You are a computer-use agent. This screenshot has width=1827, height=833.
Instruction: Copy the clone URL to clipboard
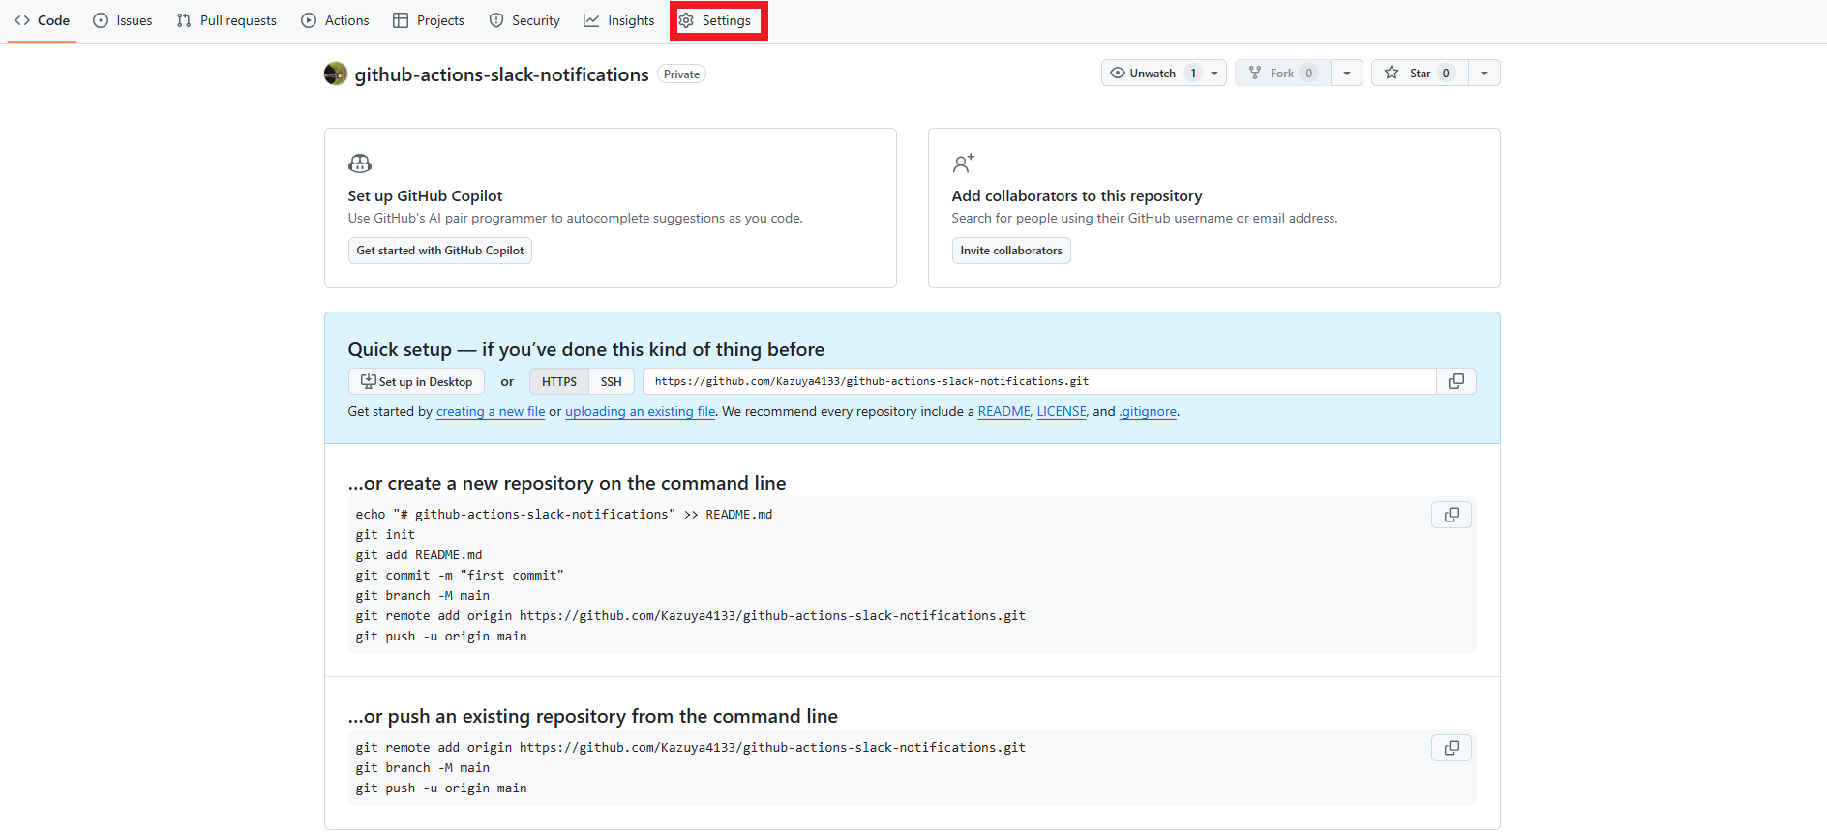(1456, 381)
